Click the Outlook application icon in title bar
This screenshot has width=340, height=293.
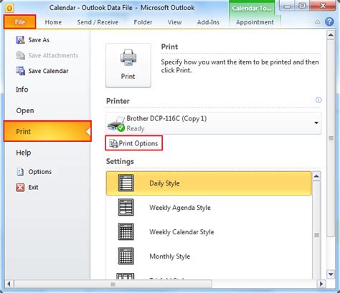pos(9,9)
